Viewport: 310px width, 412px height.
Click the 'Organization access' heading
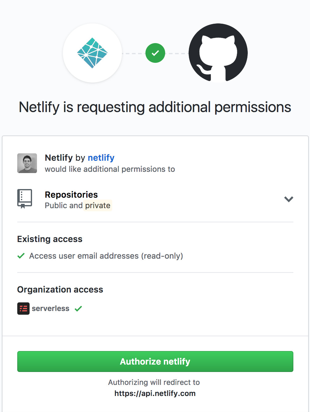(60, 289)
